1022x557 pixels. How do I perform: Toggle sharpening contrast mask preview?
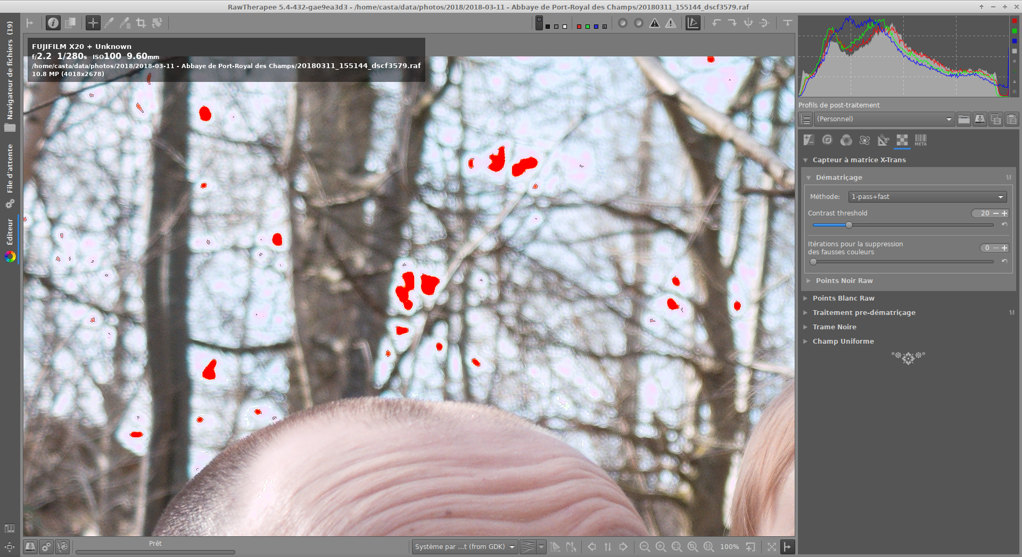(x=639, y=23)
